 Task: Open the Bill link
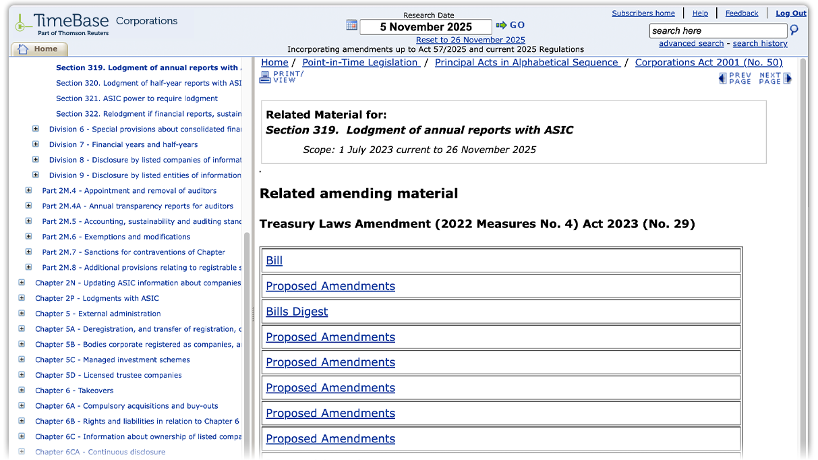274,260
